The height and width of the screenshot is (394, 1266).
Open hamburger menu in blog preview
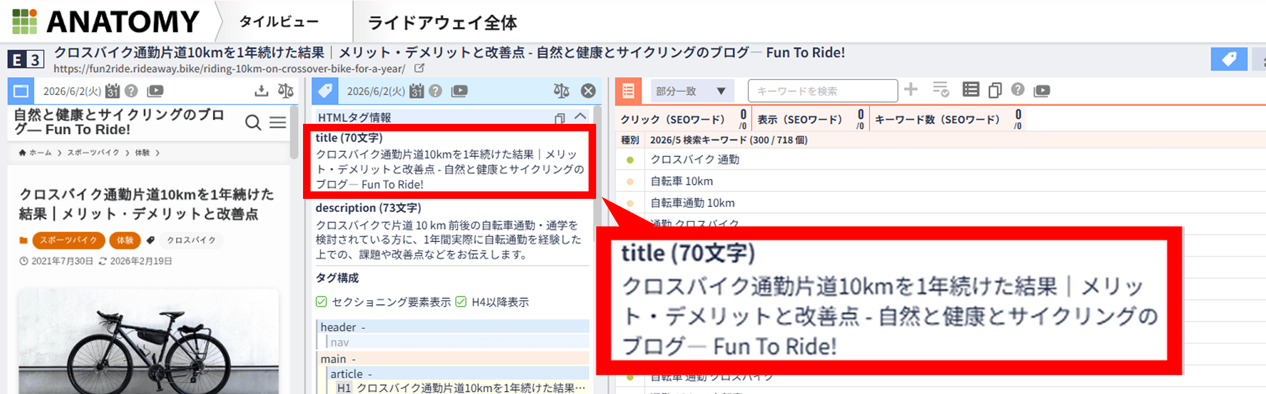click(277, 123)
